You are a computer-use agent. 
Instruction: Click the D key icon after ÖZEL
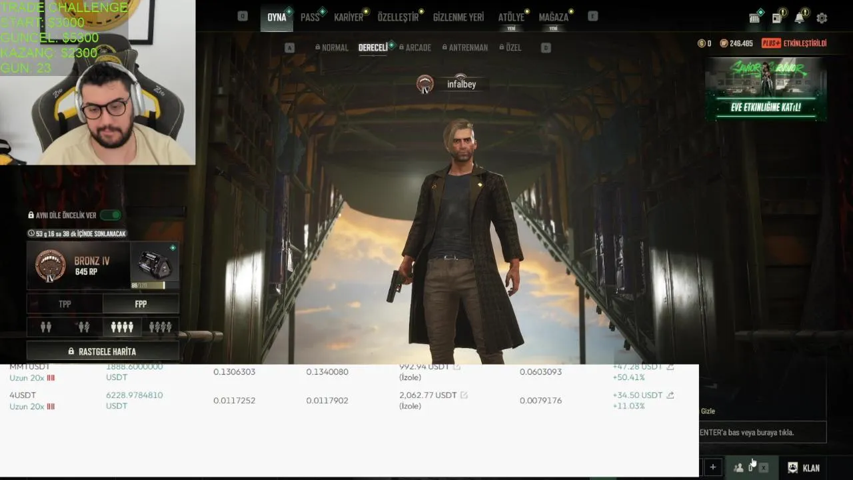546,48
